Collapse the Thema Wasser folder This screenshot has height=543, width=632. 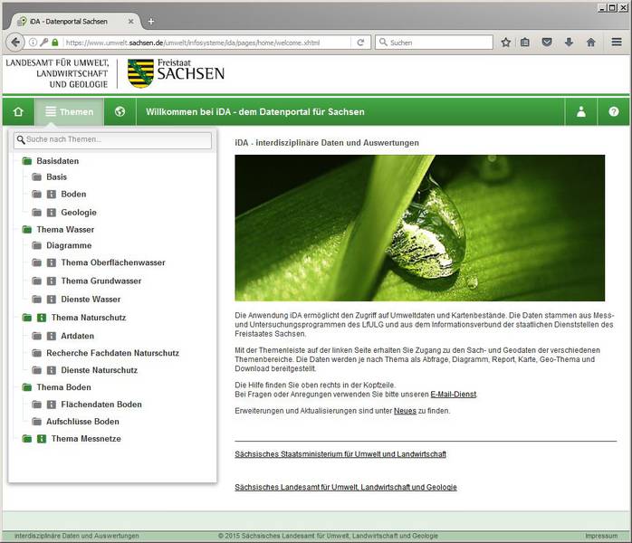click(26, 230)
